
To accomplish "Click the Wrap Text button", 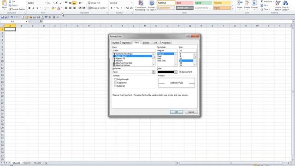I will 94,3.
